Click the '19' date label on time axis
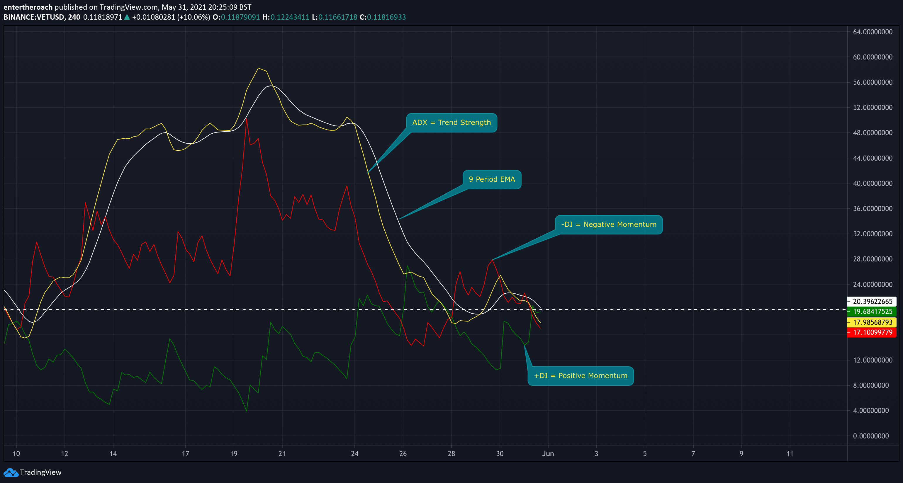Viewport: 903px width, 483px height. [234, 454]
